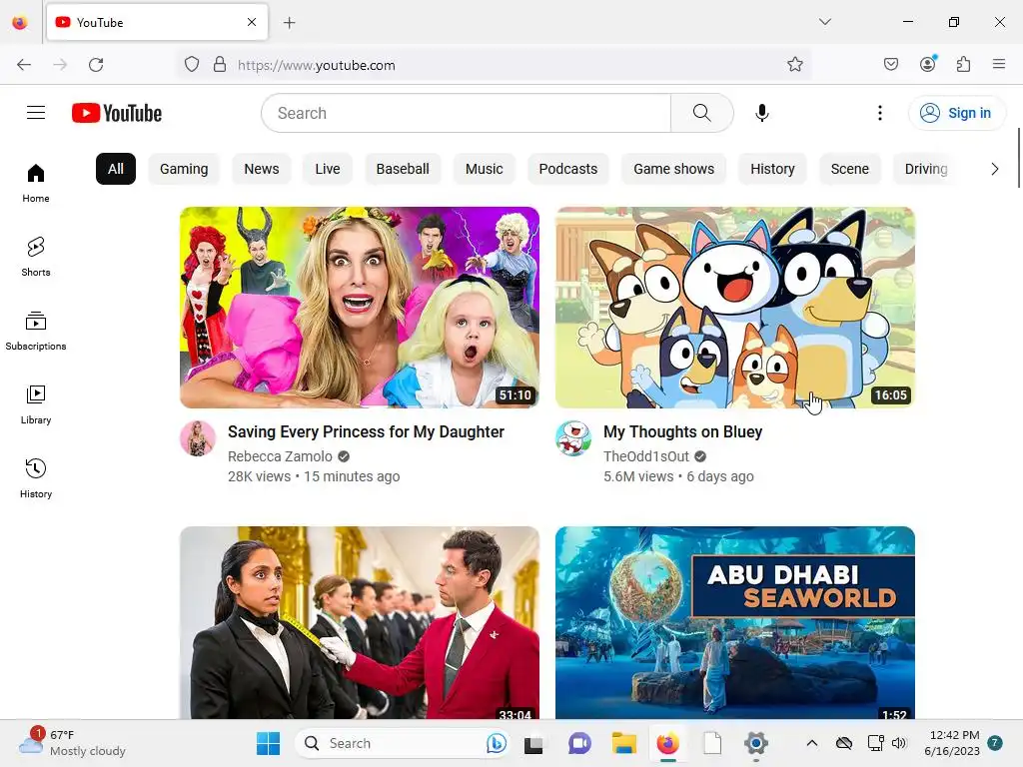
Task: Open Settings gear in taskbar
Action: coord(755,743)
